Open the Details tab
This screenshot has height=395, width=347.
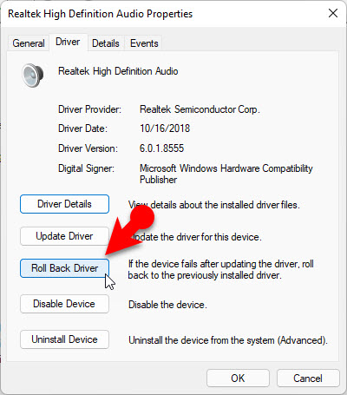106,43
